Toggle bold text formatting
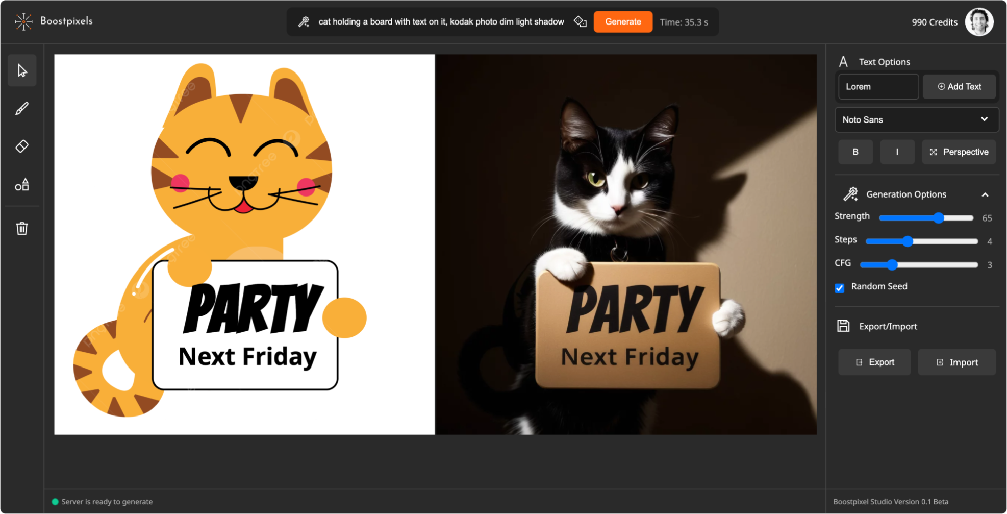This screenshot has width=1007, height=514. (855, 152)
